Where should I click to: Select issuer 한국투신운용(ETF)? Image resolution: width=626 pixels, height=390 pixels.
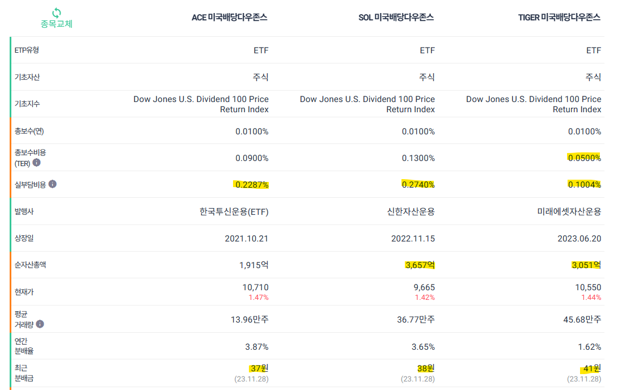pyautogui.click(x=234, y=211)
